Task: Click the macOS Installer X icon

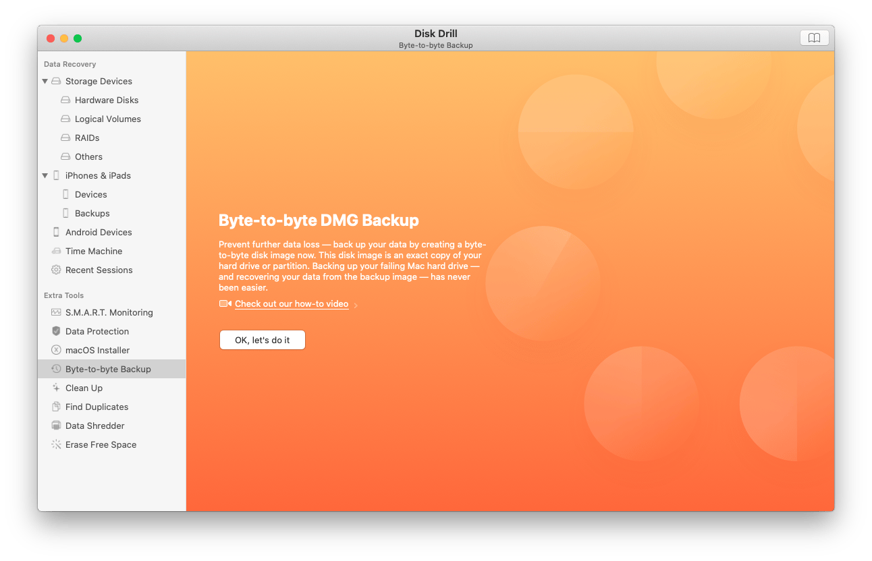Action: [56, 350]
